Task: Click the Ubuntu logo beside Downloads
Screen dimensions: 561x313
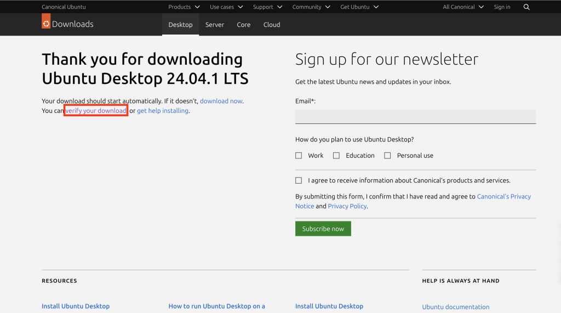Action: pos(46,21)
